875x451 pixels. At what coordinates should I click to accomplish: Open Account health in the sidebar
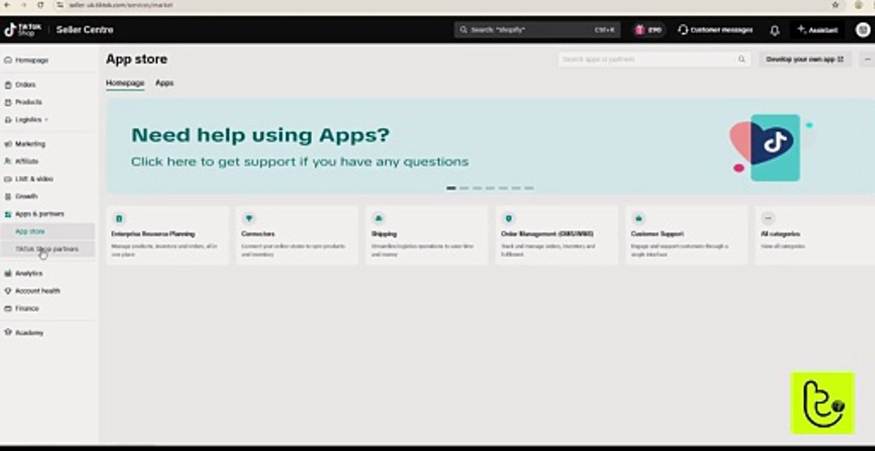38,291
